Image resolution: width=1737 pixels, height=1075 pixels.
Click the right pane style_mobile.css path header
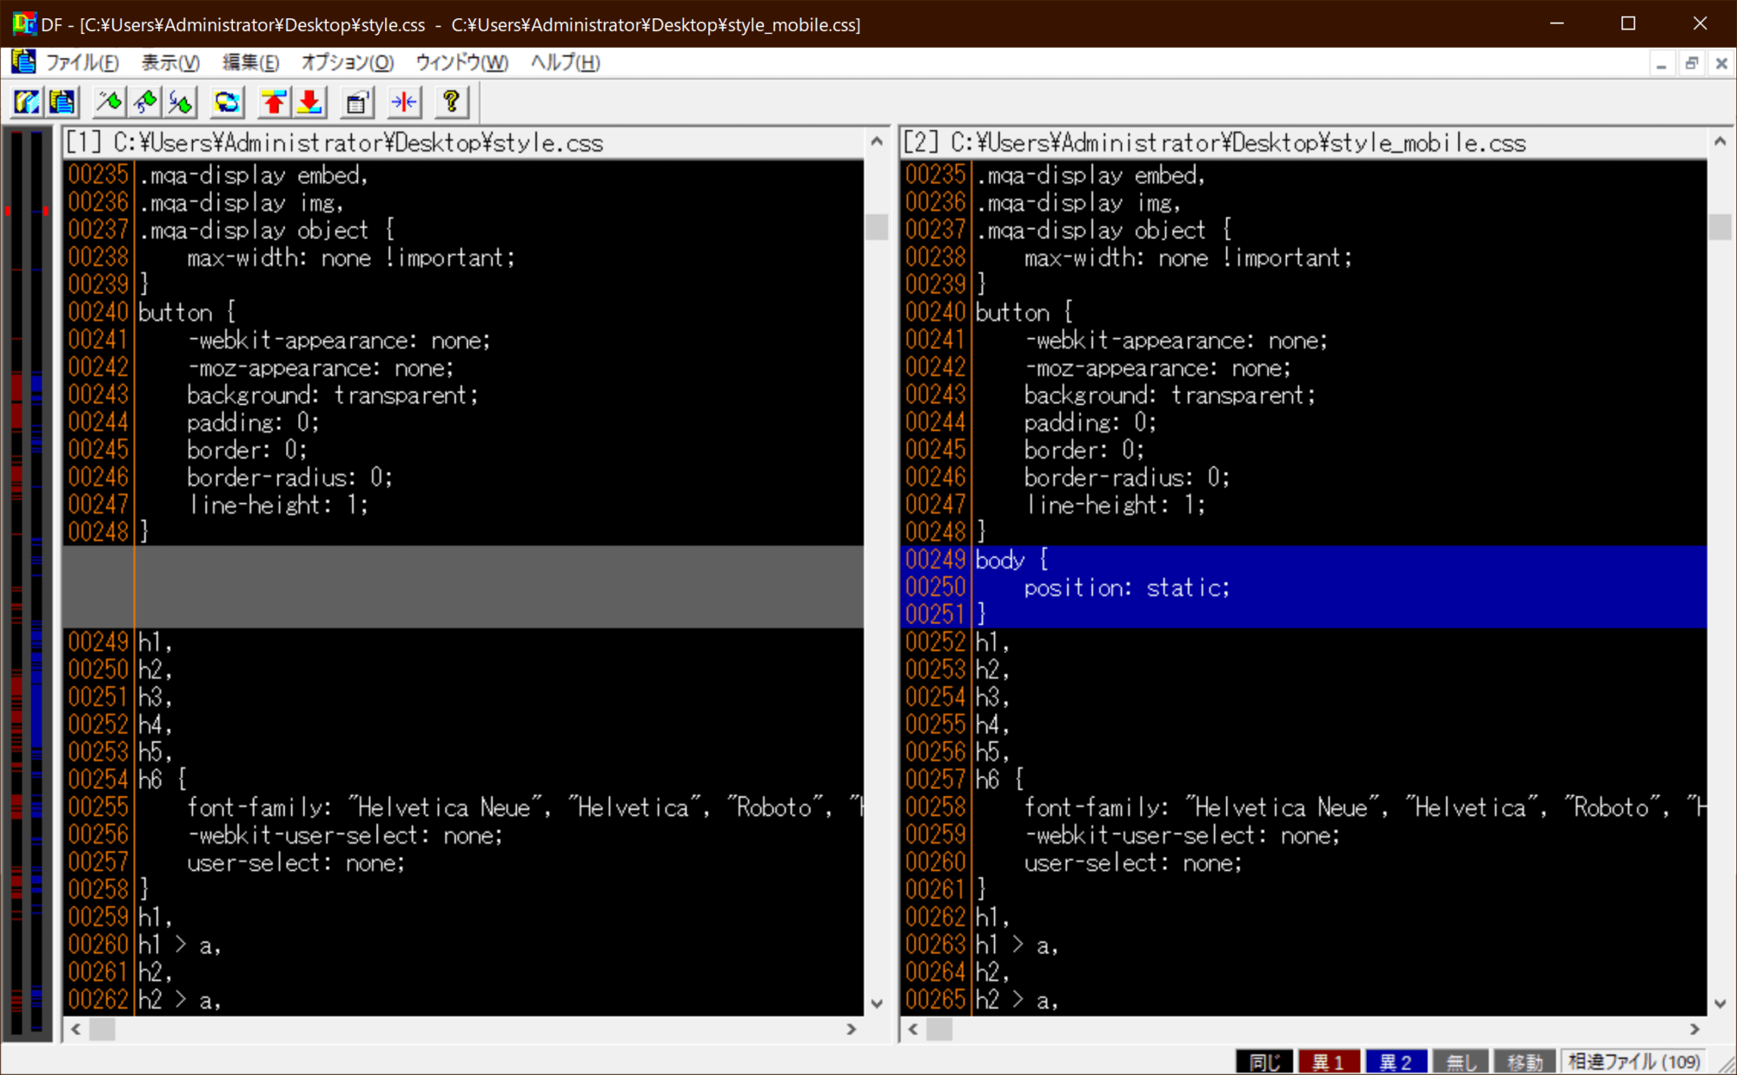[1303, 143]
